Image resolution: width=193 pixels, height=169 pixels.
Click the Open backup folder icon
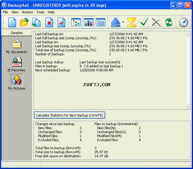point(24,22)
